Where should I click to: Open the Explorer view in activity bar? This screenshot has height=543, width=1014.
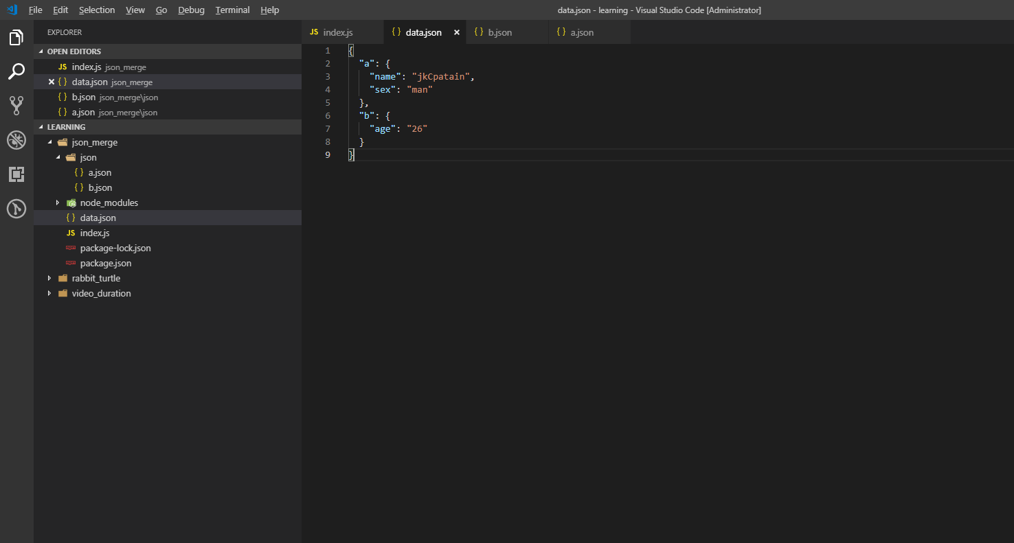(16, 38)
